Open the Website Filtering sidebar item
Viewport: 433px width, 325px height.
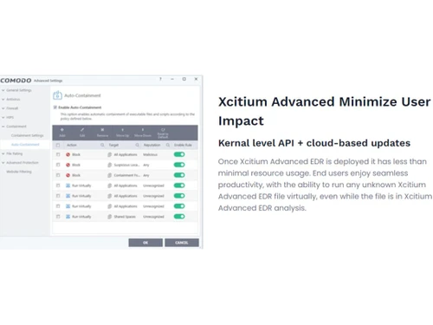19,172
